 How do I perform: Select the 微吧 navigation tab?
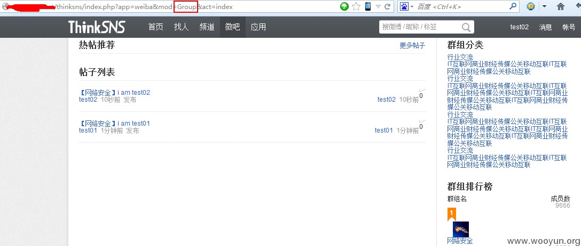(x=233, y=27)
